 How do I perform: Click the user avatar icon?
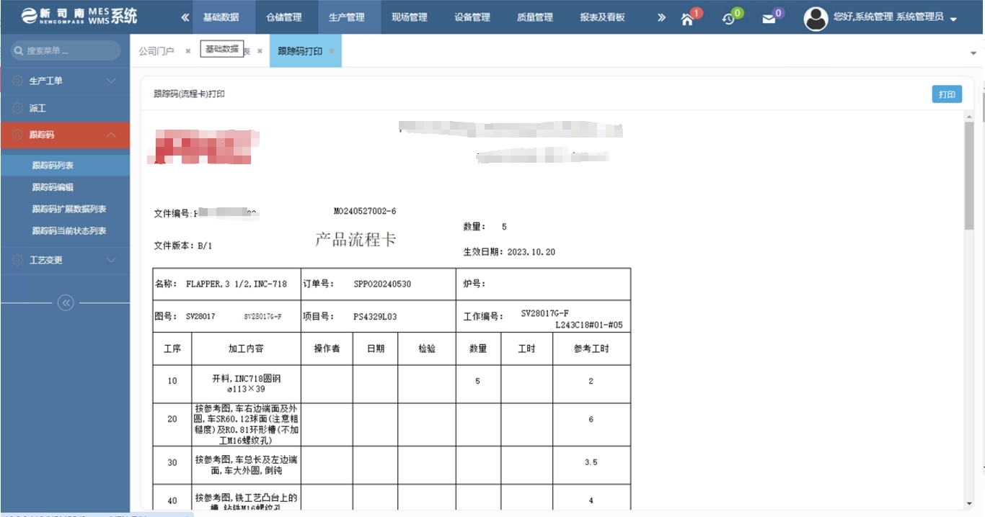(x=816, y=19)
